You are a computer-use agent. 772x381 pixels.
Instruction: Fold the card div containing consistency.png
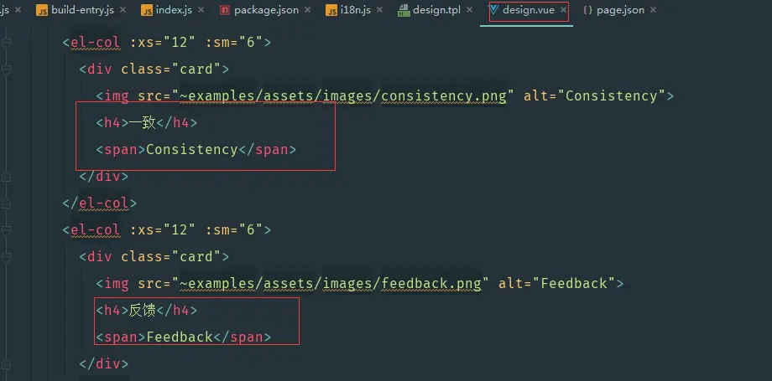click(6, 70)
